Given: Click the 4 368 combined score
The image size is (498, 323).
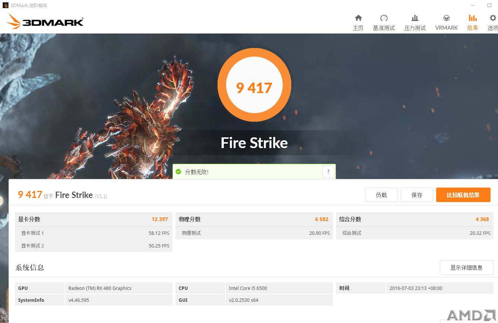Looking at the screenshot, I should pos(482,219).
